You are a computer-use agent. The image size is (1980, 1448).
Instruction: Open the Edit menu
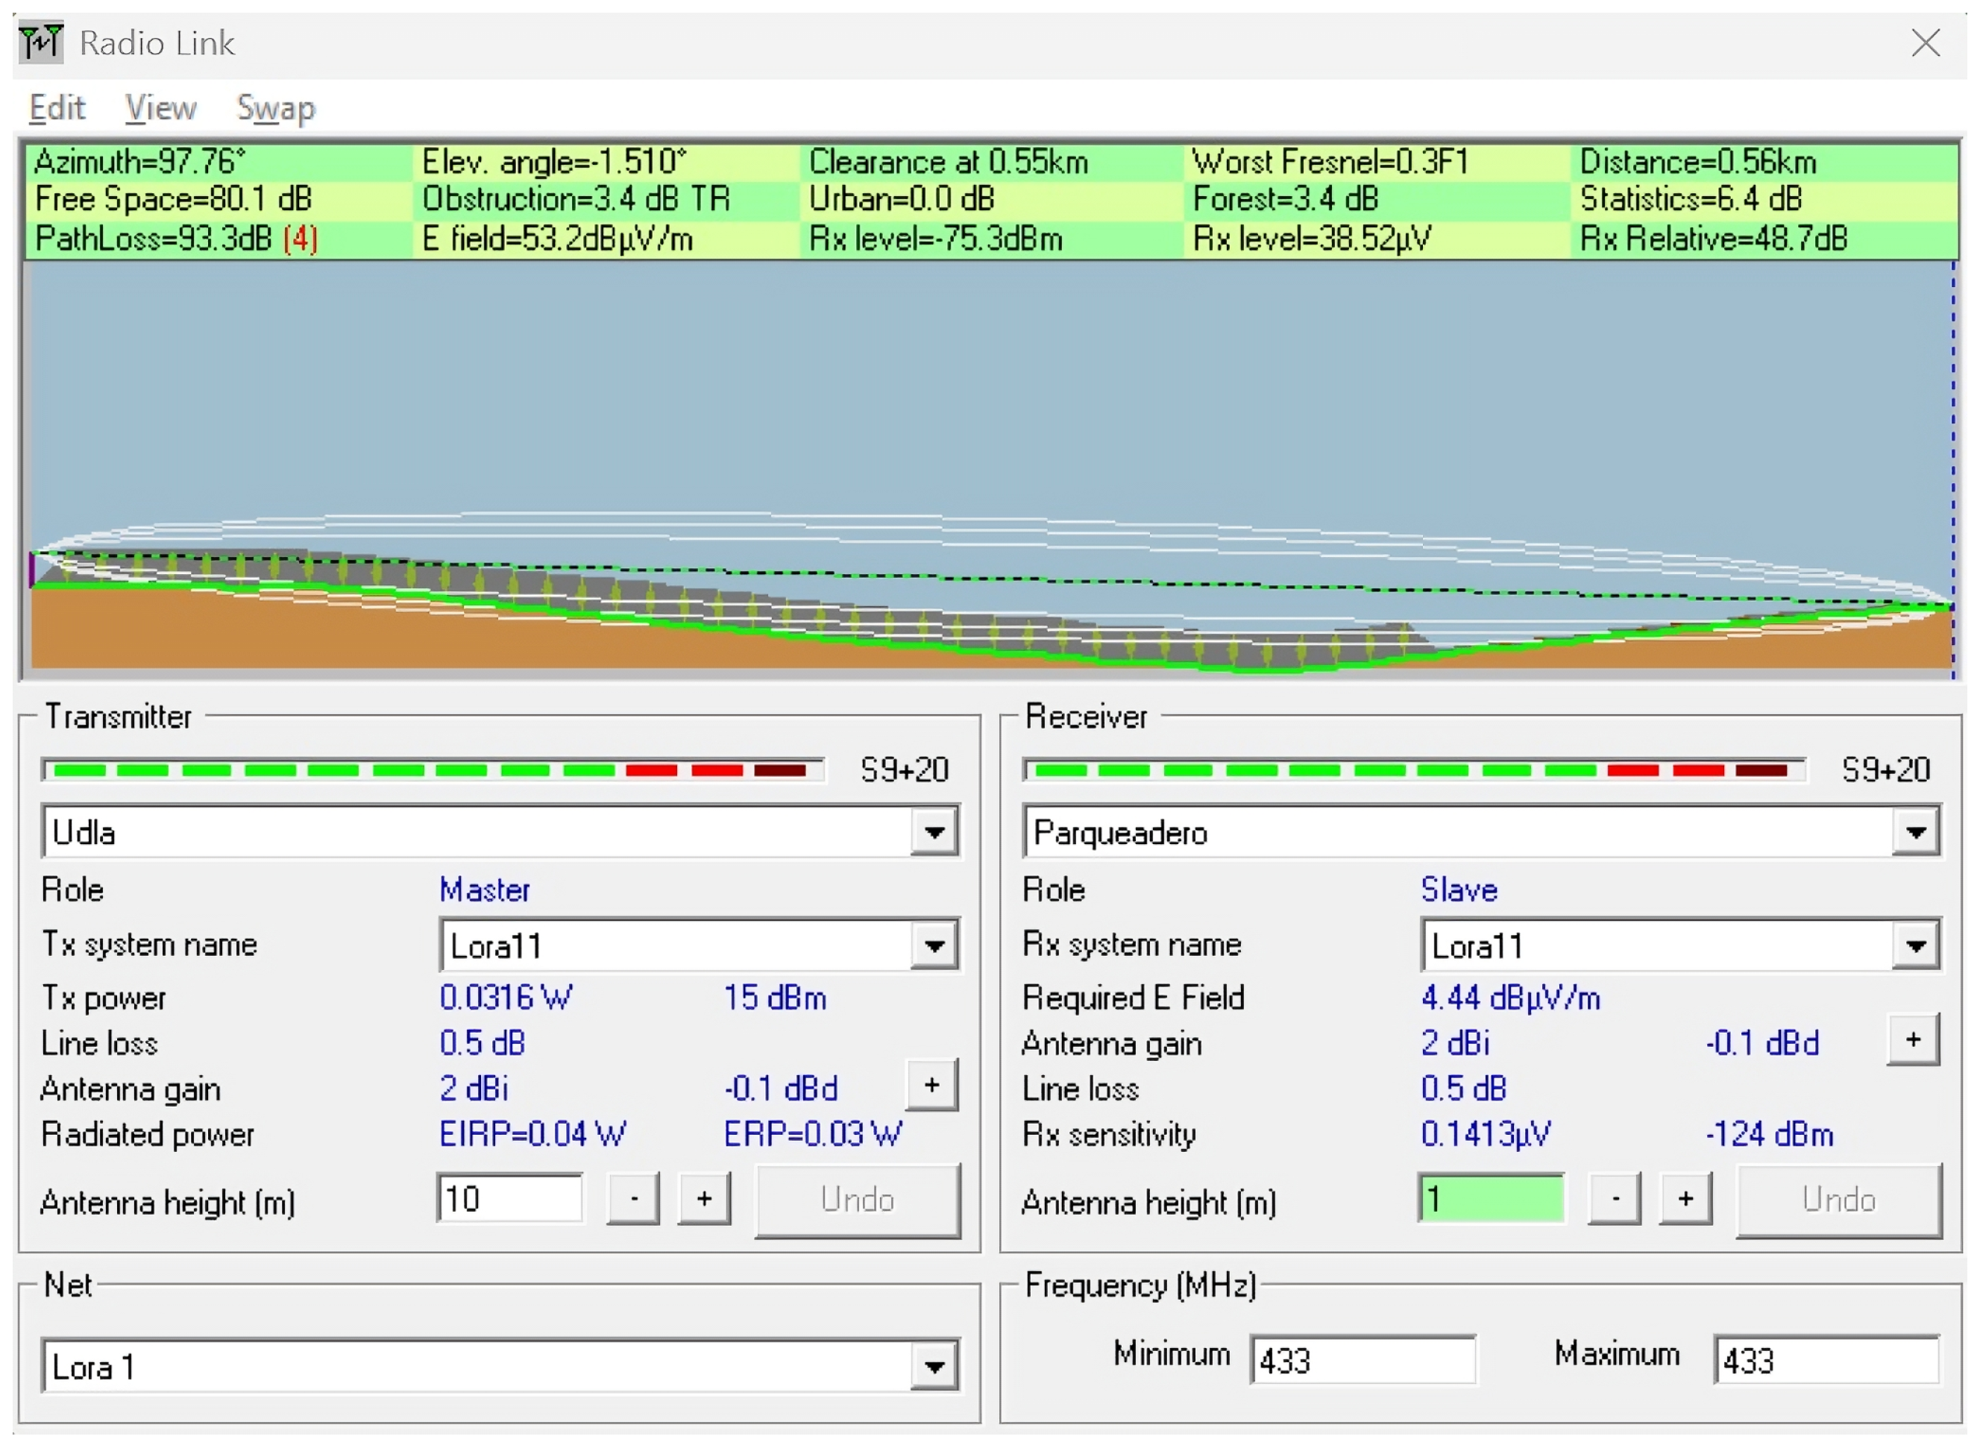tap(57, 108)
